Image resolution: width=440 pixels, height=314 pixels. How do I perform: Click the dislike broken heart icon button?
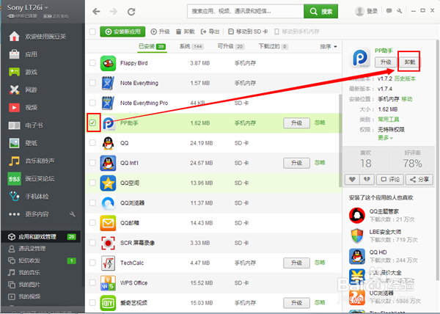pos(367,179)
